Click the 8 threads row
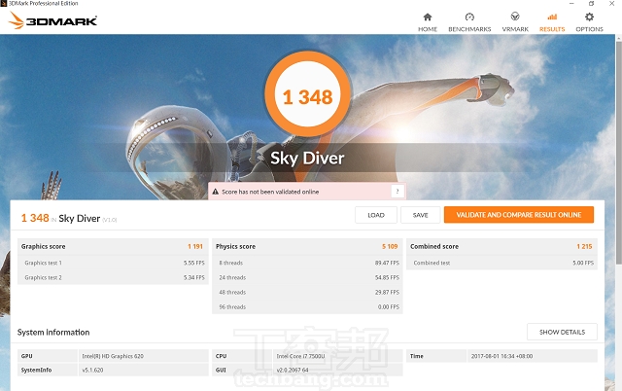The width and height of the screenshot is (622, 391). point(307,263)
